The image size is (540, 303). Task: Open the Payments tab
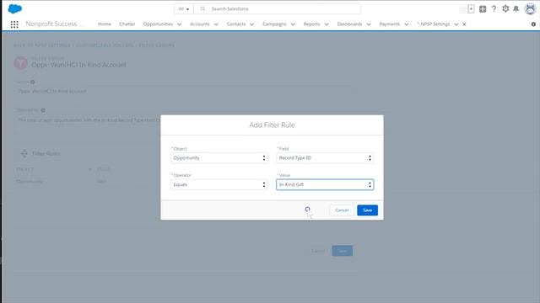(390, 24)
